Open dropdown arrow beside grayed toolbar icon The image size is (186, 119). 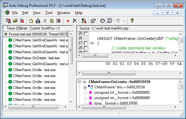pyautogui.click(x=124, y=21)
